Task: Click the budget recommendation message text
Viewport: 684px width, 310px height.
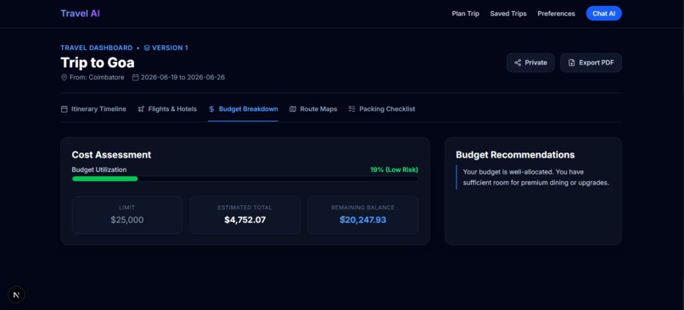Action: click(x=535, y=177)
